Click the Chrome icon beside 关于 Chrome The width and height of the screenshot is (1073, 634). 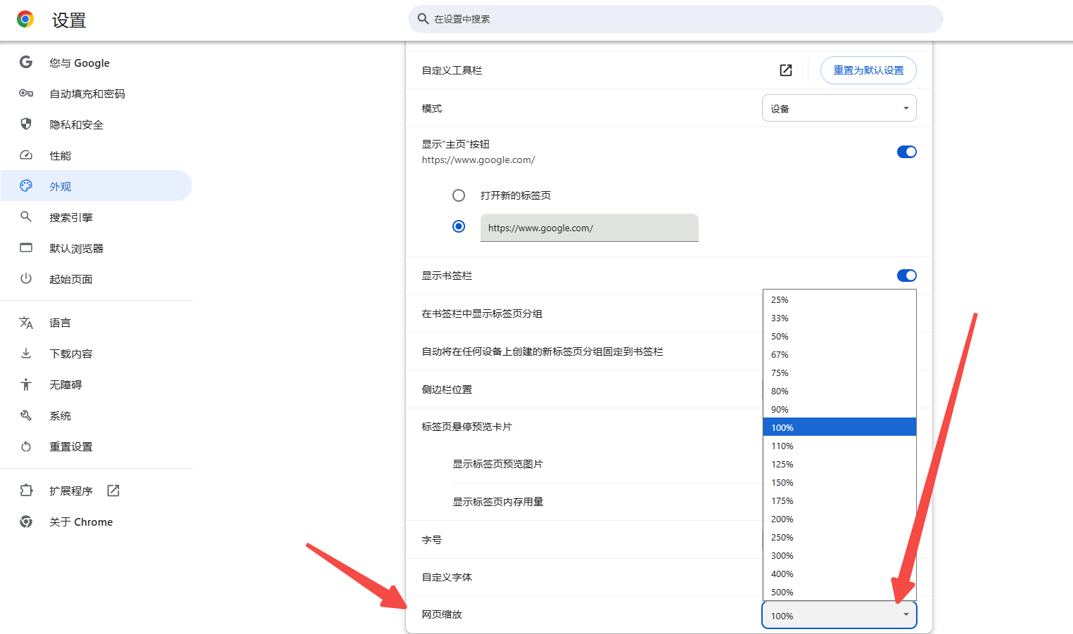26,522
